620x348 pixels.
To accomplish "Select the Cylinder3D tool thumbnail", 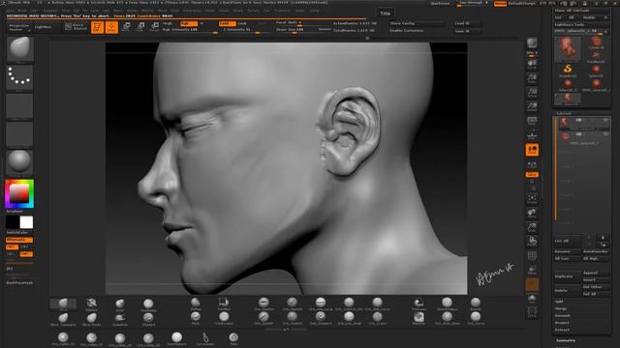I will pos(596,43).
